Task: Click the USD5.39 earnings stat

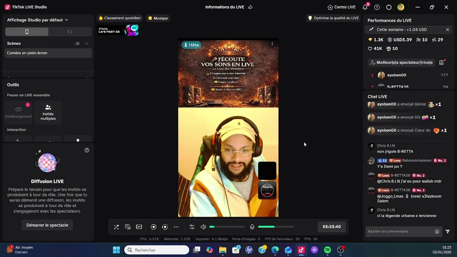Action: point(400,40)
